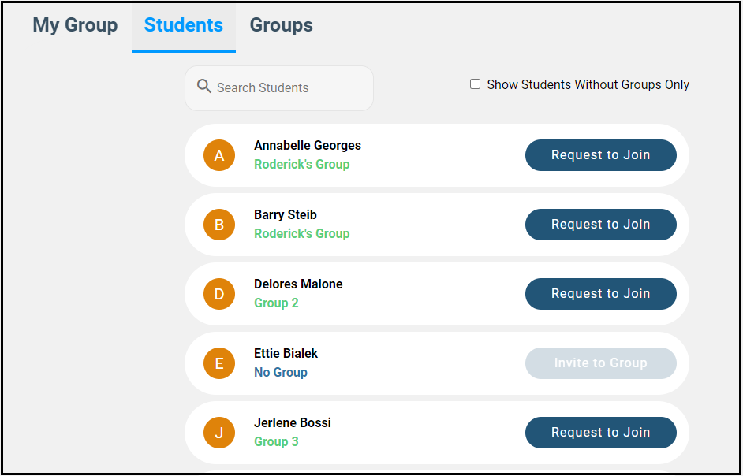Enable Show Students Without Groups Only checkbox

click(476, 84)
